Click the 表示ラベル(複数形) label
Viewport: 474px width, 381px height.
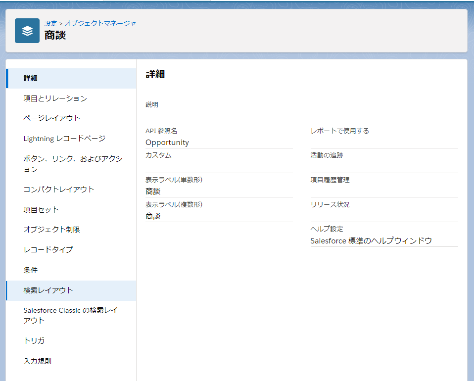click(174, 205)
